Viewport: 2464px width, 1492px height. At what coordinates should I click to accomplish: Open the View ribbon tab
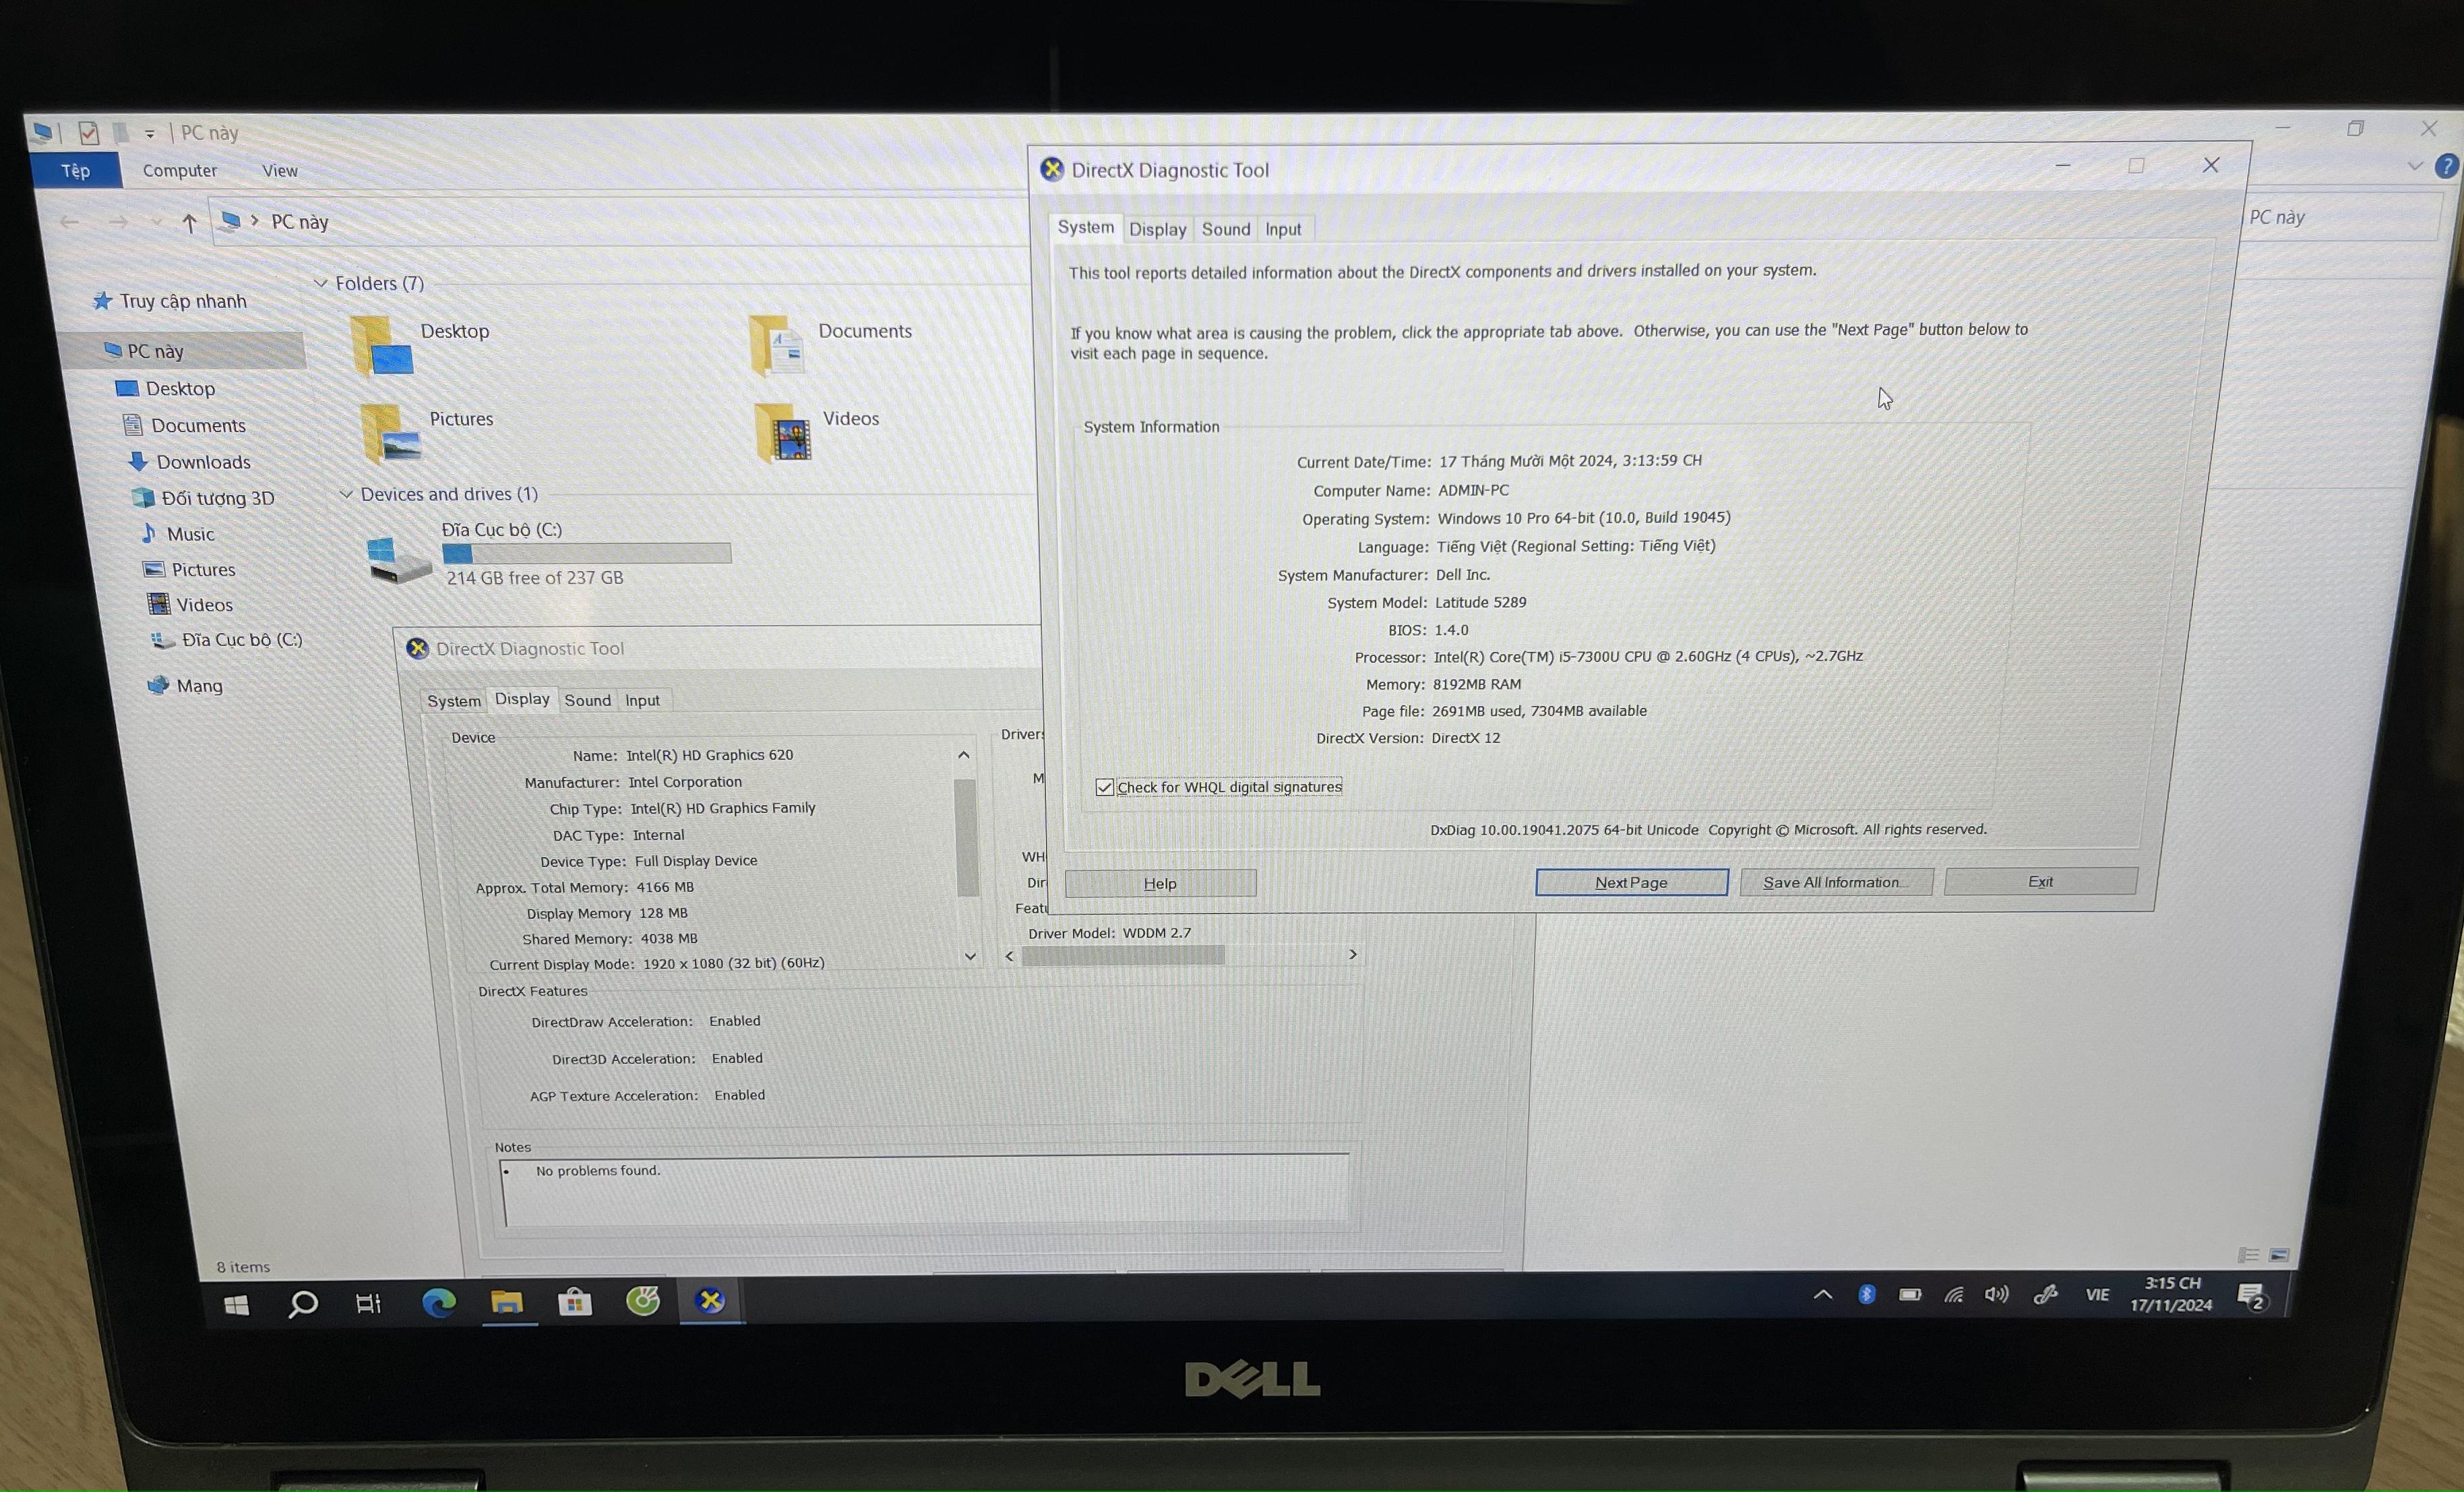280,171
